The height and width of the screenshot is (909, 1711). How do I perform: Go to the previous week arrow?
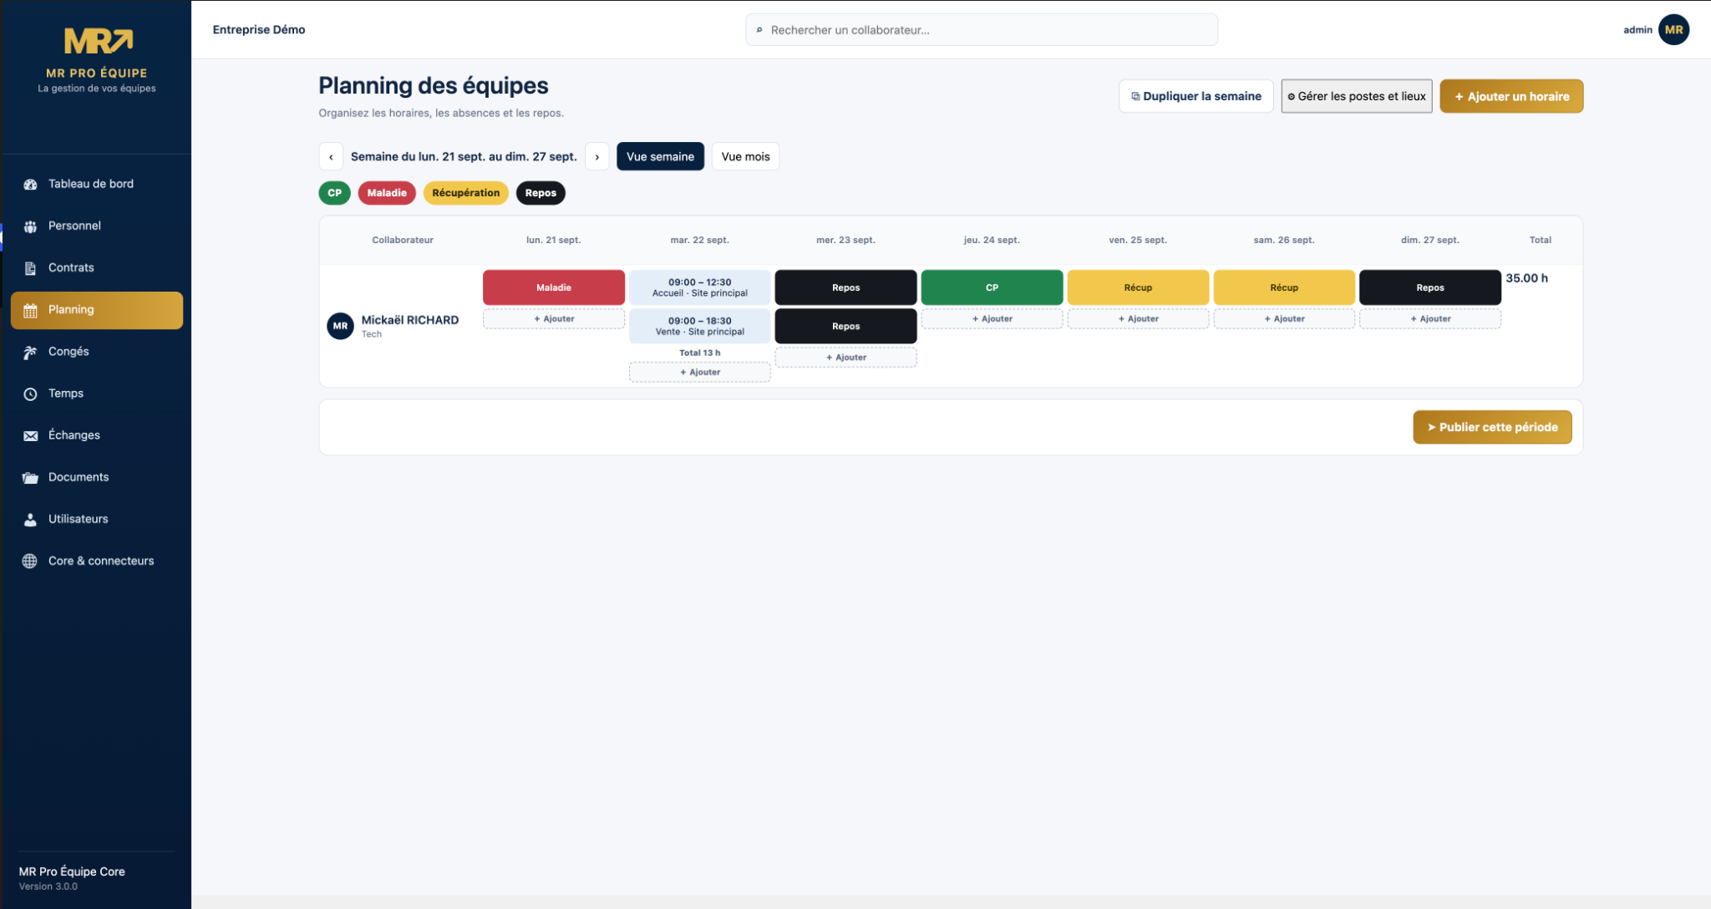tap(331, 156)
